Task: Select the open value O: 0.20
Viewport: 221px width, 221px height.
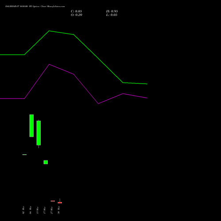Action: [x=76, y=15]
